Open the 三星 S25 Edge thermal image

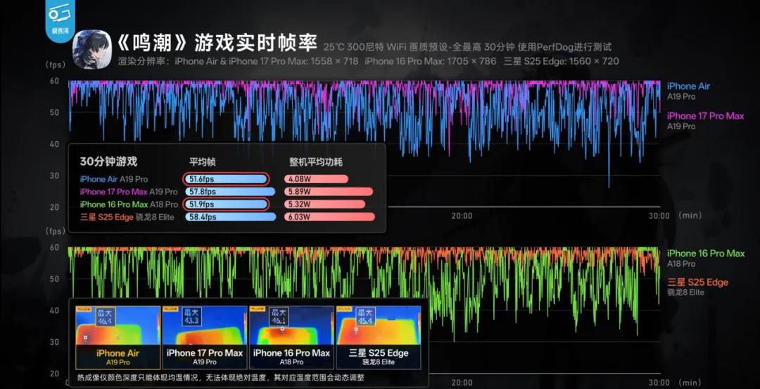(379, 337)
